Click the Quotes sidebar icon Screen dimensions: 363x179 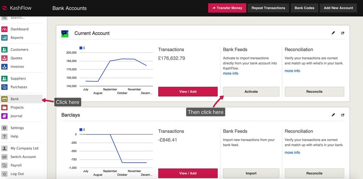pos(5,58)
